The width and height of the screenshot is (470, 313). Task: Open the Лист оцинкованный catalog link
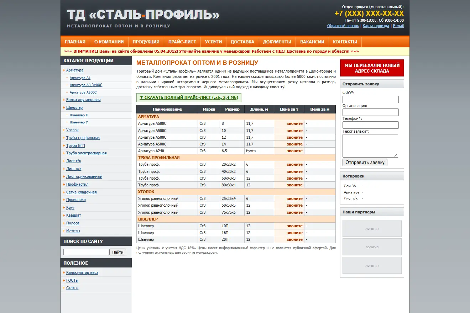pos(84,176)
